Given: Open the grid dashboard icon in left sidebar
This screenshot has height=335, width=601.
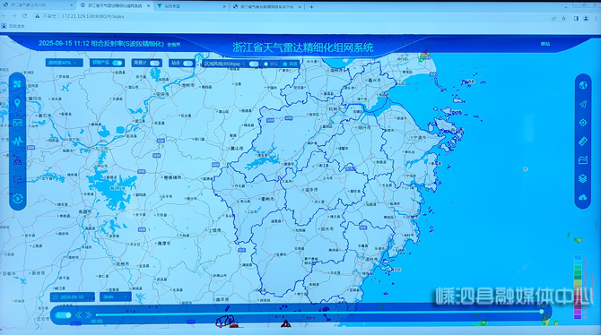Looking at the screenshot, I should [17, 84].
